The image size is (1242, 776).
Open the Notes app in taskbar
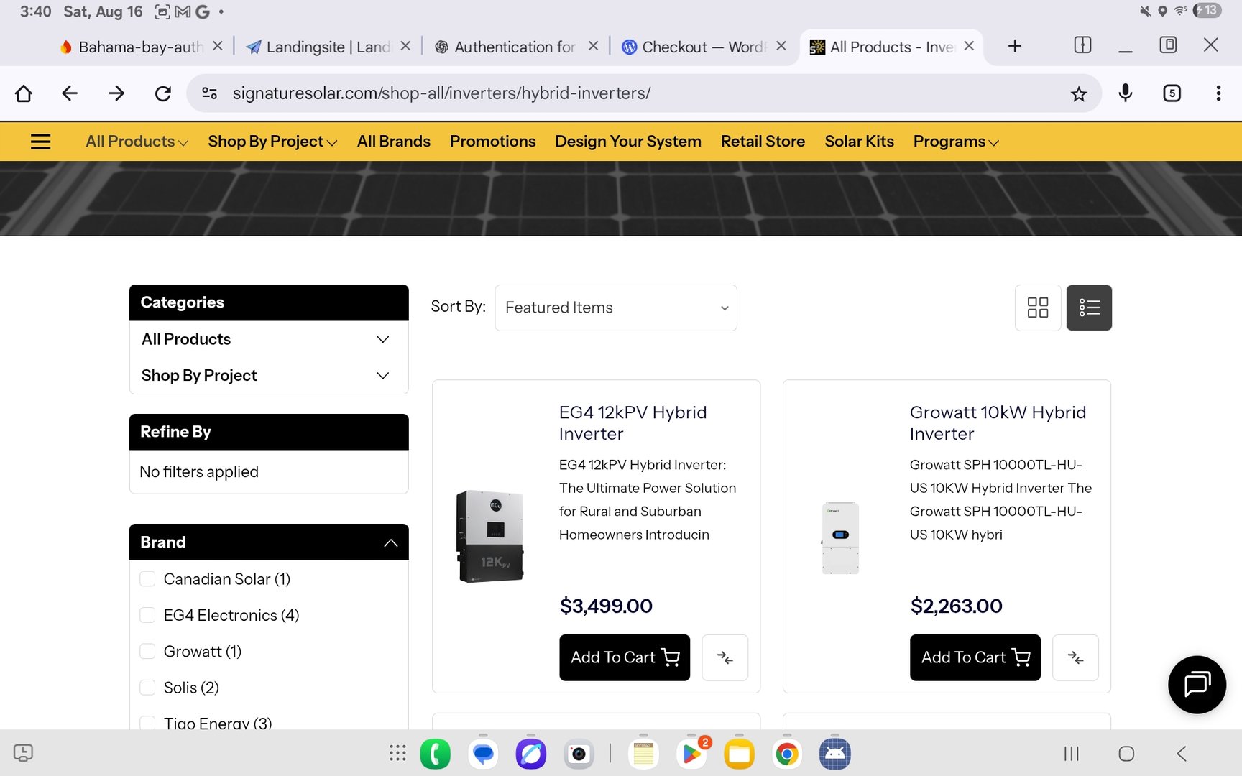(643, 754)
